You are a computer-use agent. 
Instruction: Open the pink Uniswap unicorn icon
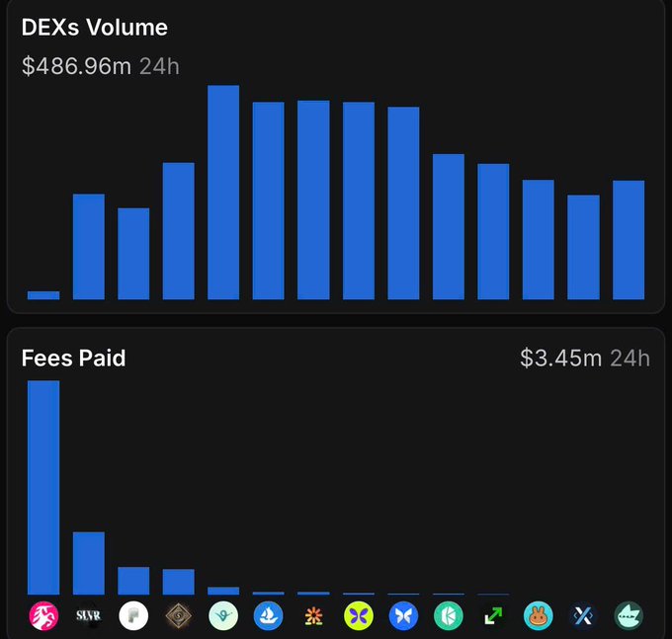(x=43, y=616)
